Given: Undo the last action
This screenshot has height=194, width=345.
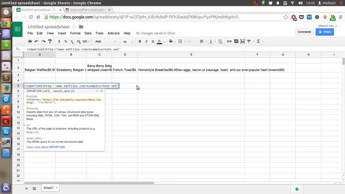Looking at the screenshot, I should 37,41.
